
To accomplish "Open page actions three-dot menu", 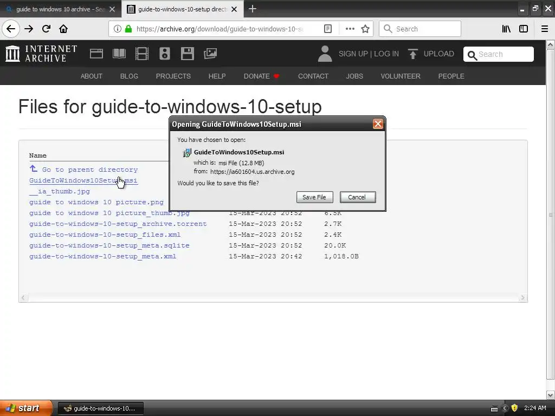I will [x=350, y=29].
